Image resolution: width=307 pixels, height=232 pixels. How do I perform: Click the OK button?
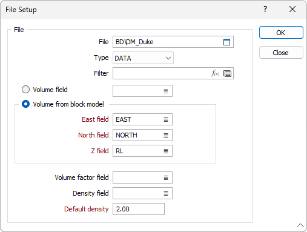point(281,33)
